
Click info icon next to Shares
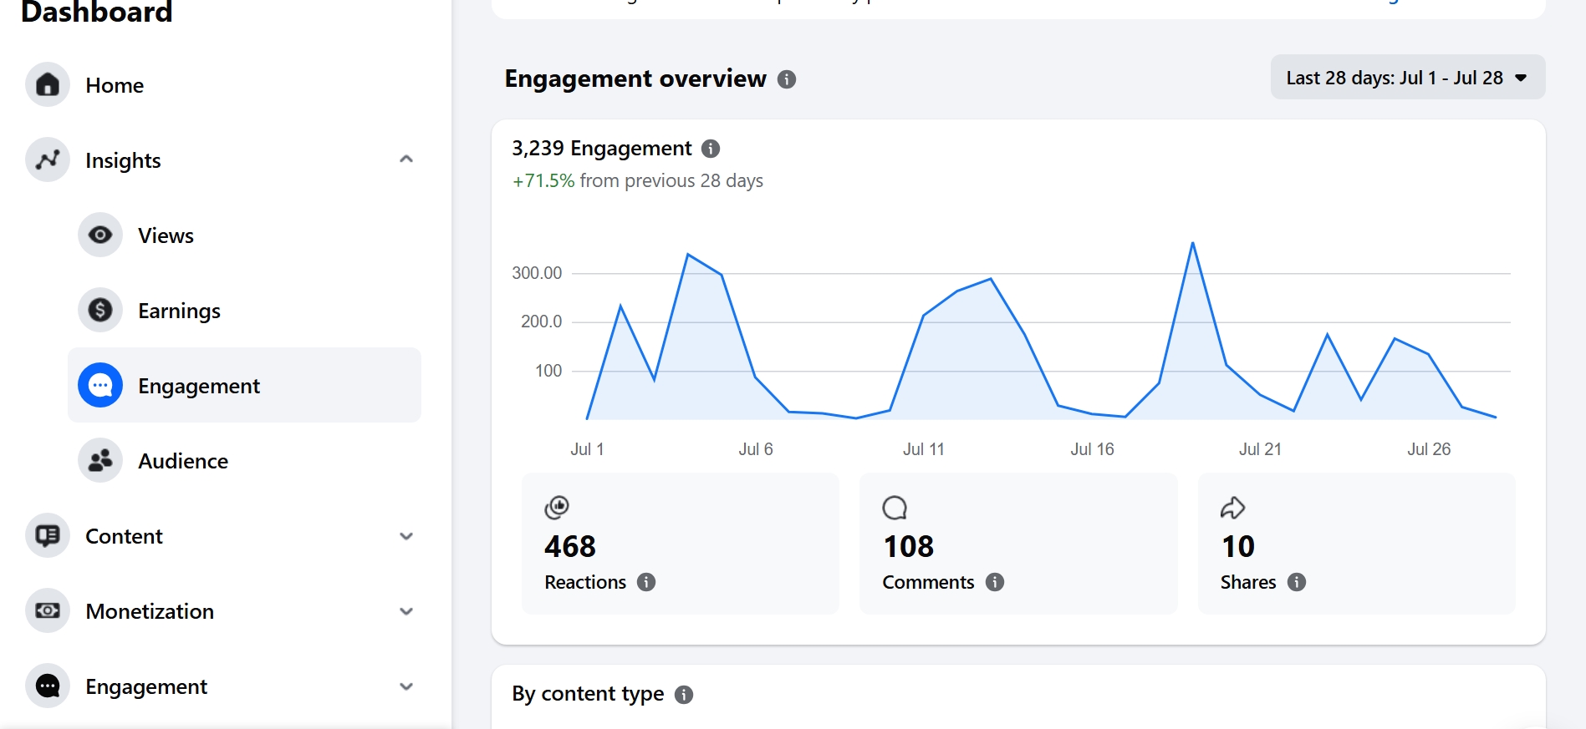1297,582
